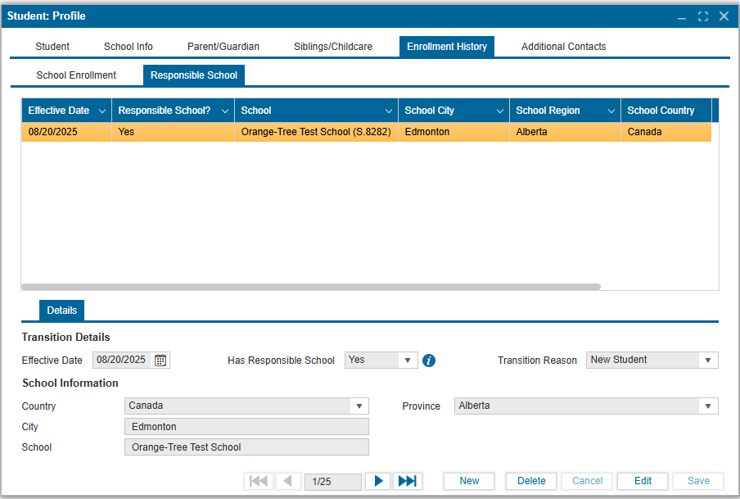This screenshot has height=499, width=740.
Task: Go to the first record
Action: point(258,481)
